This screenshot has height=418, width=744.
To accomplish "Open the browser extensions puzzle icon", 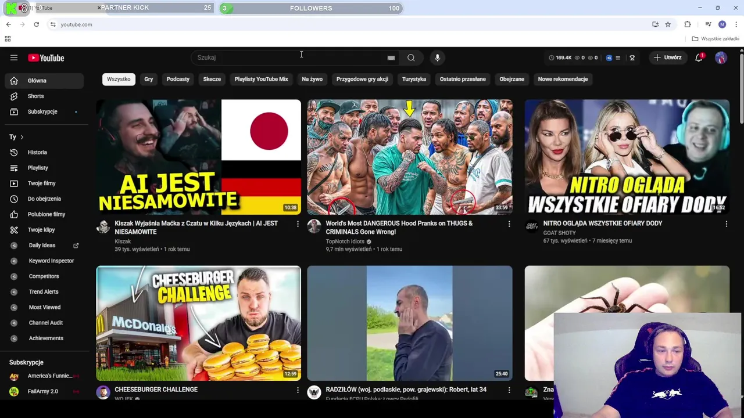I will click(688, 24).
